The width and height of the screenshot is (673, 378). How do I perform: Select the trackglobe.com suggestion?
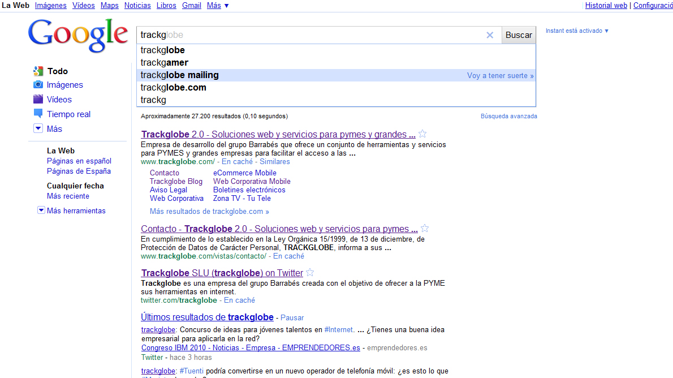pyautogui.click(x=336, y=88)
